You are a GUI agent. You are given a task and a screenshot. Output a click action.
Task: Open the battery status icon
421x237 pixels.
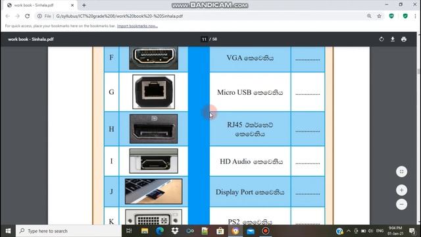point(363,231)
